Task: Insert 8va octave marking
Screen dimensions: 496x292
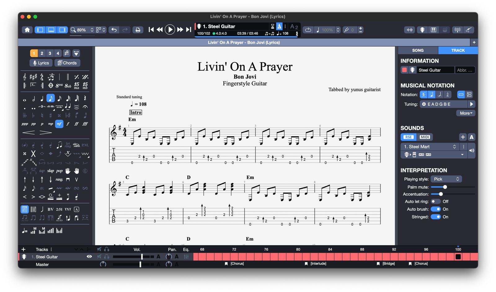Action: click(59, 85)
